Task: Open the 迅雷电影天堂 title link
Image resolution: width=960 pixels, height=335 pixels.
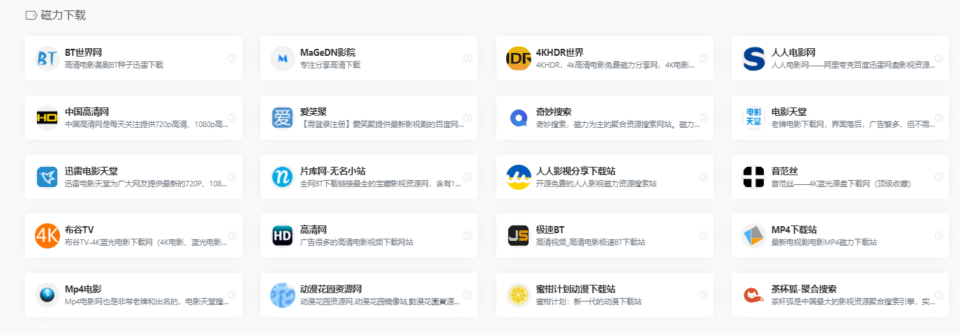Action: 91,171
